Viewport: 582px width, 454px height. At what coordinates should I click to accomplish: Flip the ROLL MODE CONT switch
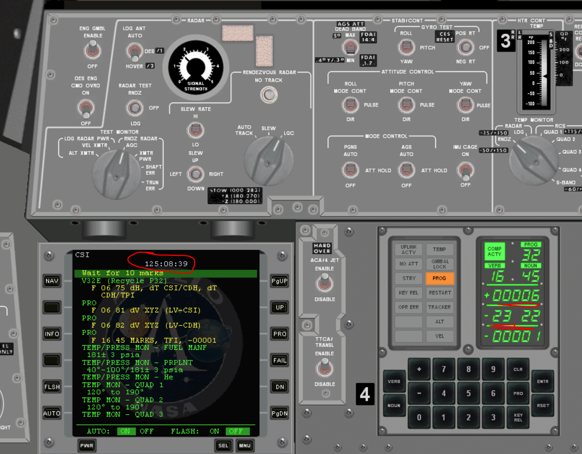pos(350,105)
